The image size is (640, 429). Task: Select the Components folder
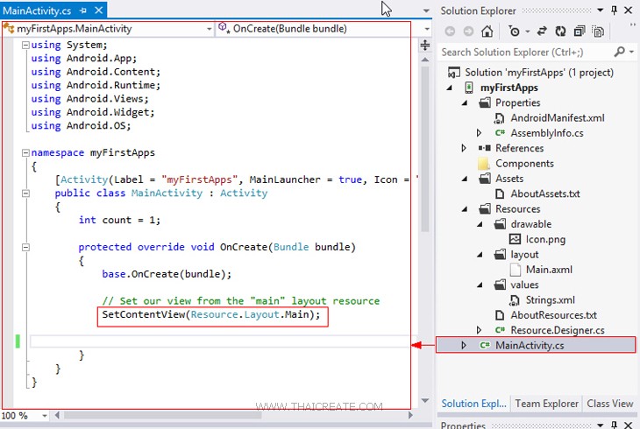[524, 164]
